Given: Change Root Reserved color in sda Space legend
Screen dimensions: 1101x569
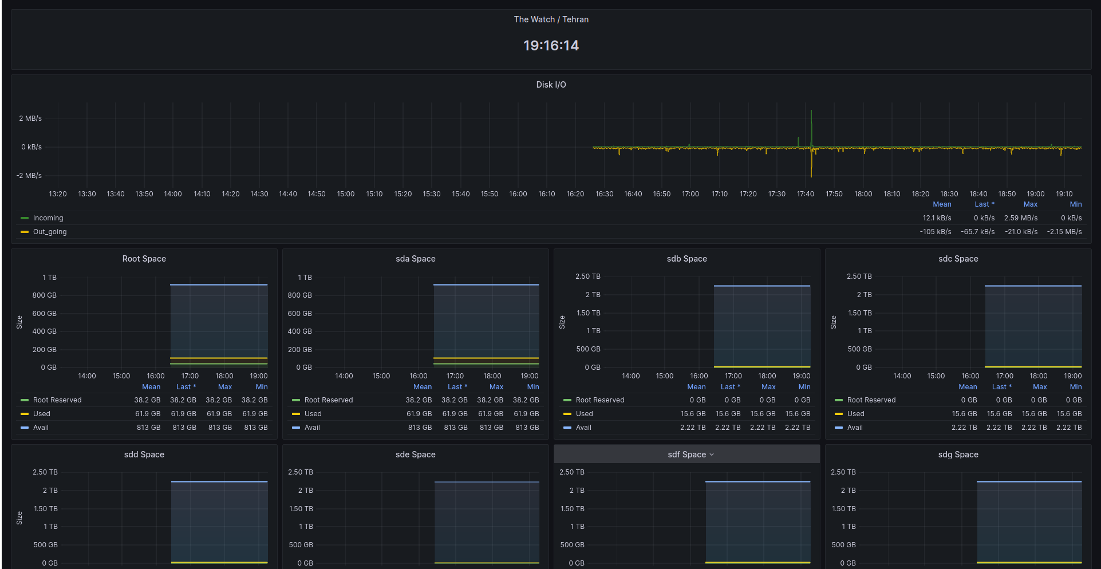Looking at the screenshot, I should pos(296,400).
